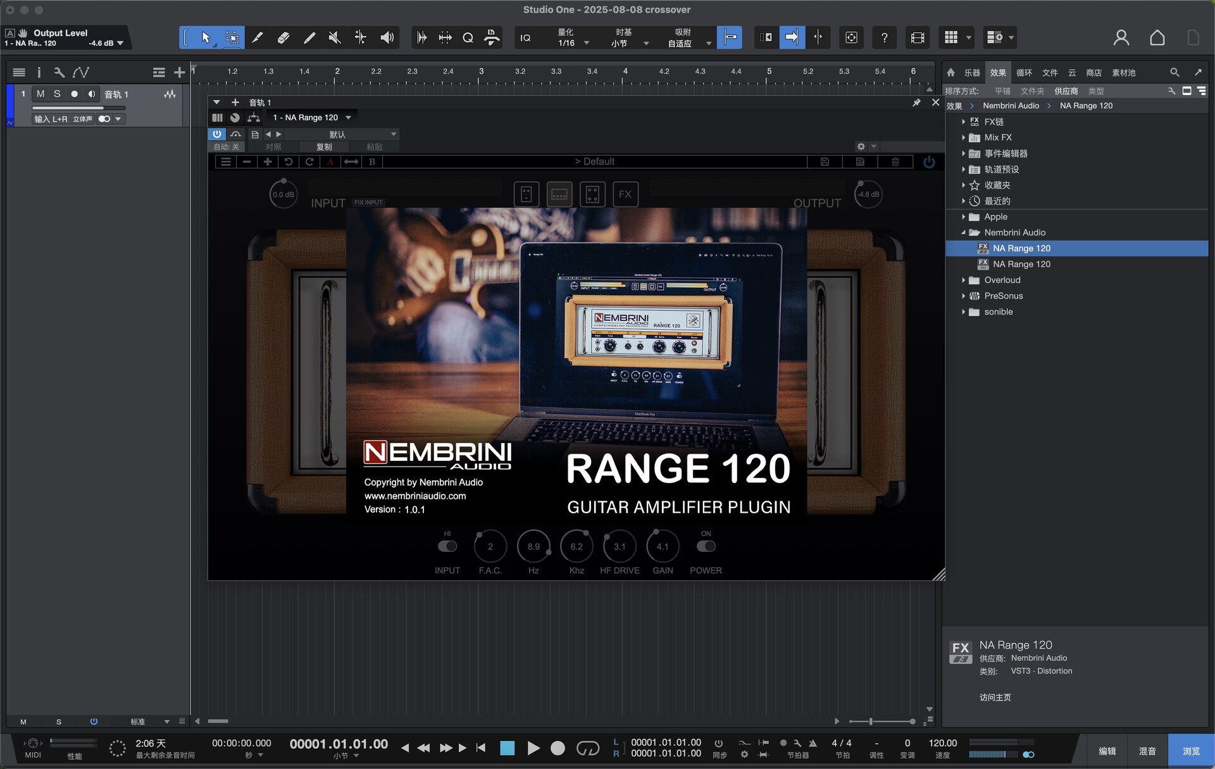The width and height of the screenshot is (1215, 769).
Task: Open the plugin preset 默认 dropdown
Action: click(x=343, y=134)
